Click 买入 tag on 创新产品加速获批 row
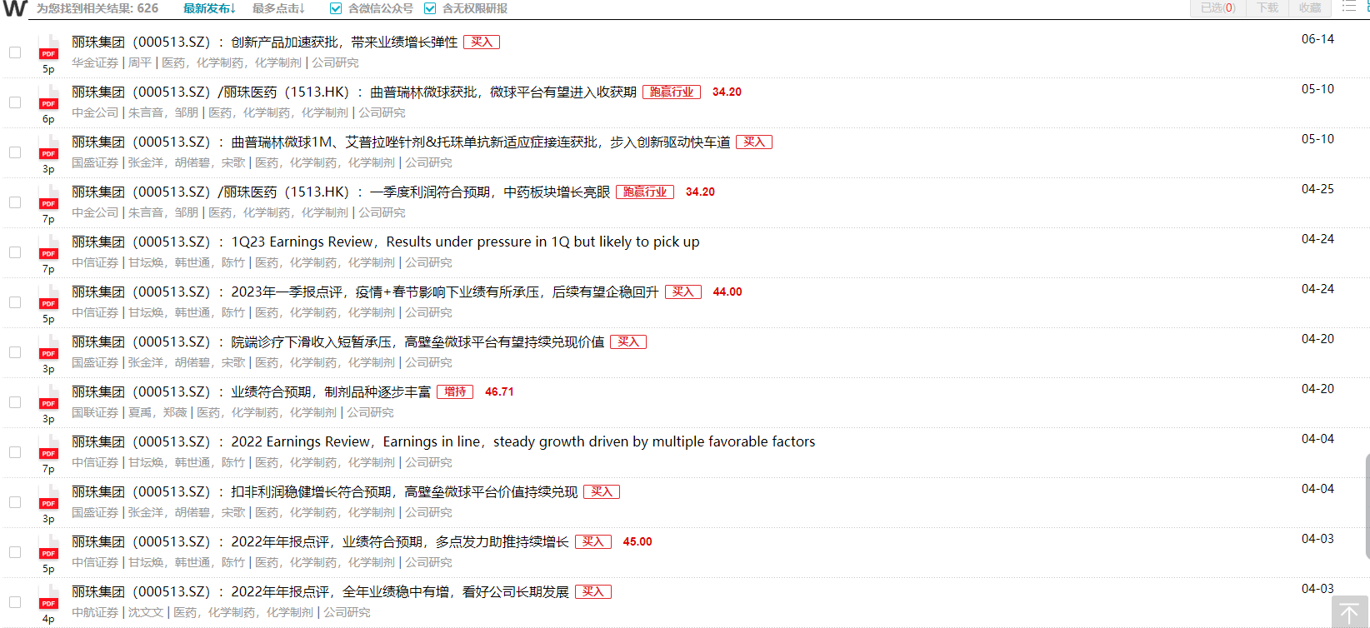 tap(482, 42)
